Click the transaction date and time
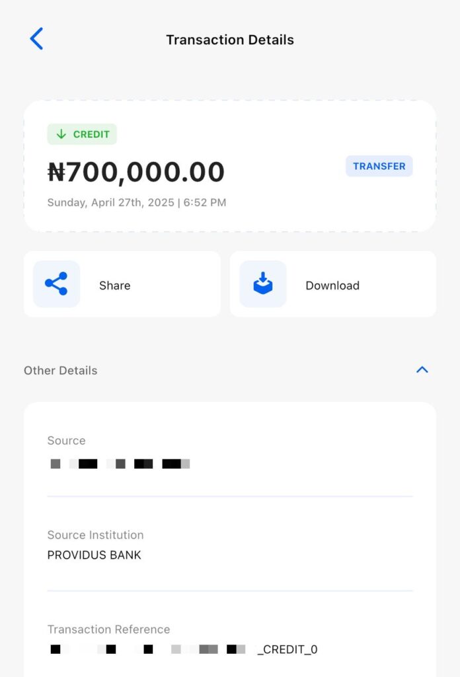Viewport: 460px width, 677px height. tap(137, 203)
